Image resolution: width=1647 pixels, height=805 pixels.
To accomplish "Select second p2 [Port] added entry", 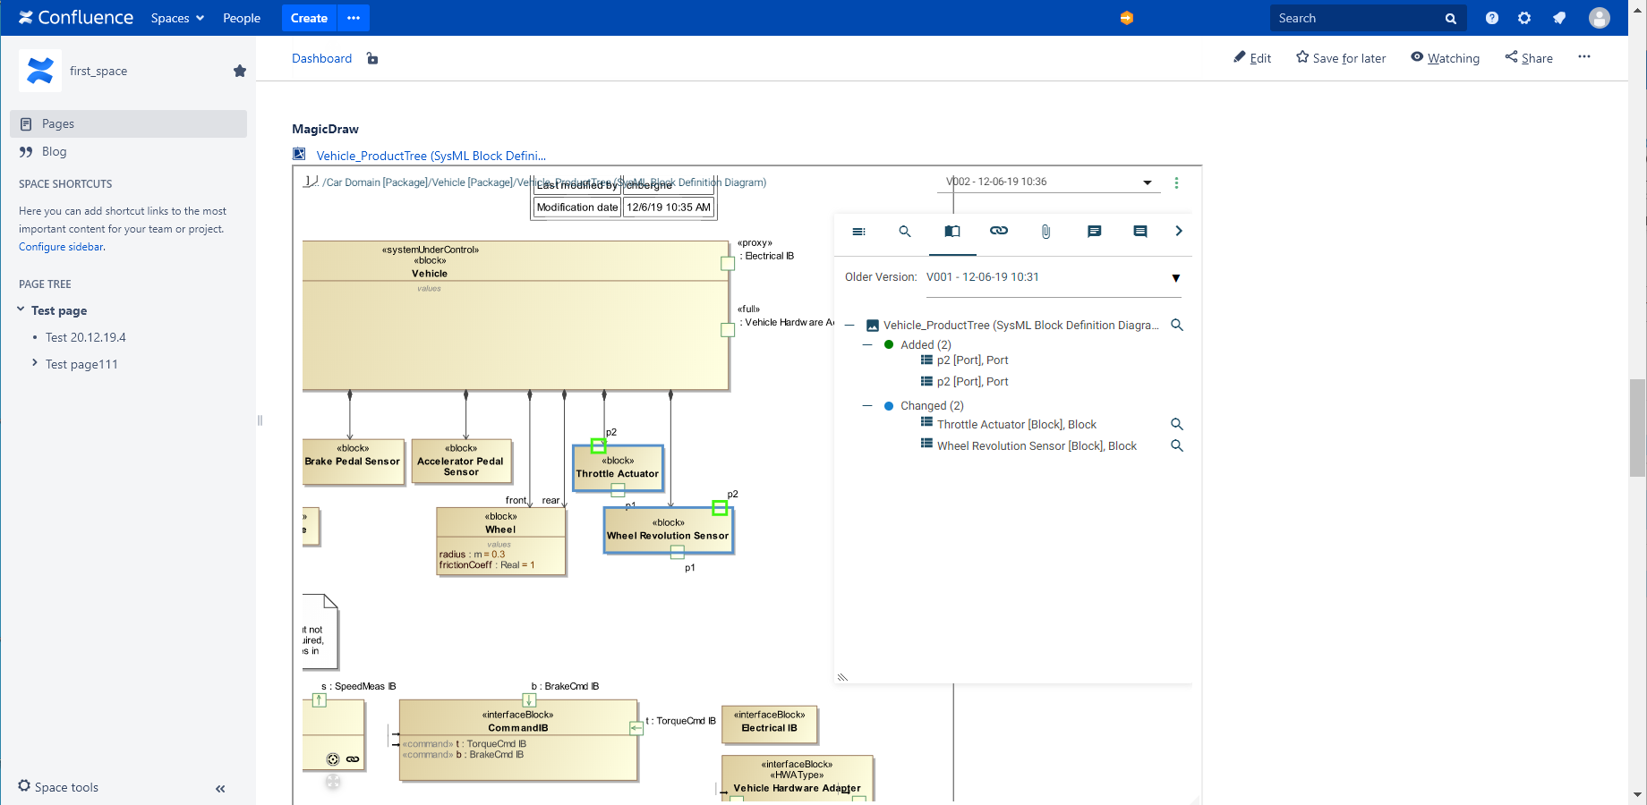I will coord(972,382).
